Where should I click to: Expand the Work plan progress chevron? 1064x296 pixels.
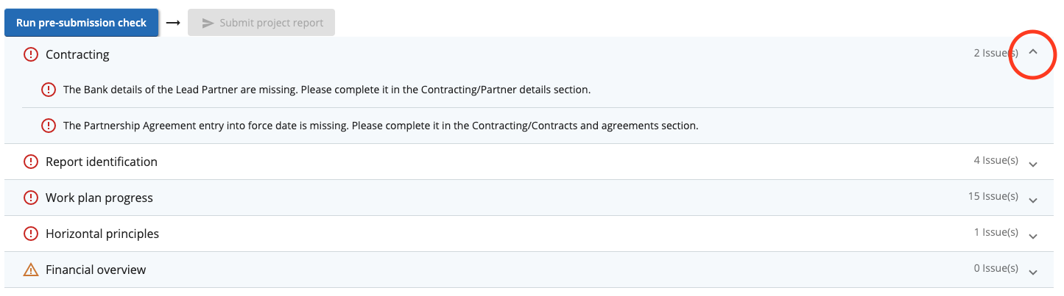1032,199
